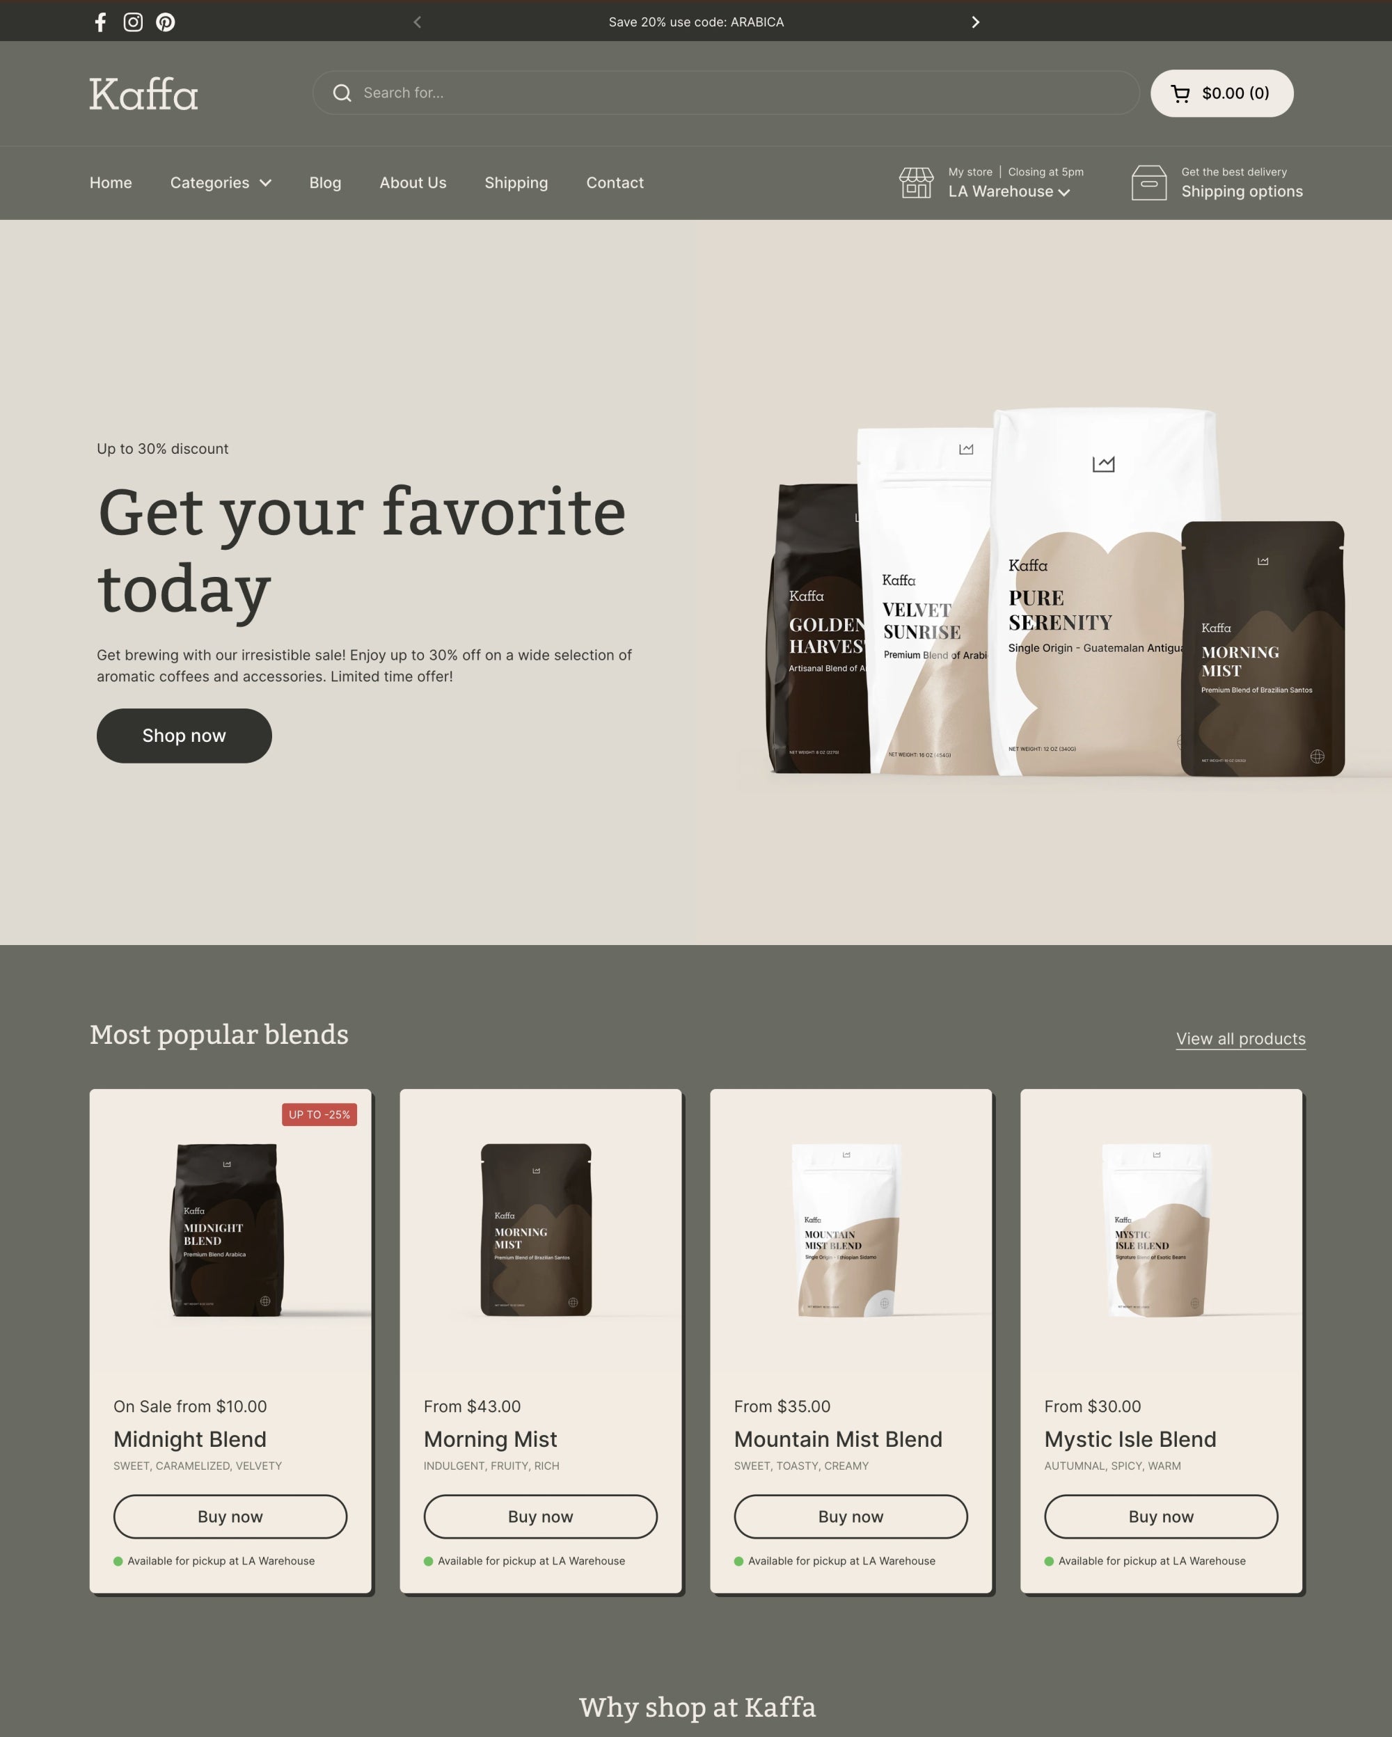
Task: Click the shipping options delivery icon
Action: (1149, 182)
